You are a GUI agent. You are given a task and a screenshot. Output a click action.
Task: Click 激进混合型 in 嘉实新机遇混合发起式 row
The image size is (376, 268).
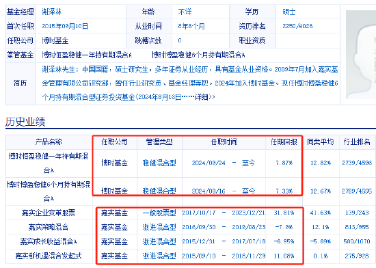(159, 256)
